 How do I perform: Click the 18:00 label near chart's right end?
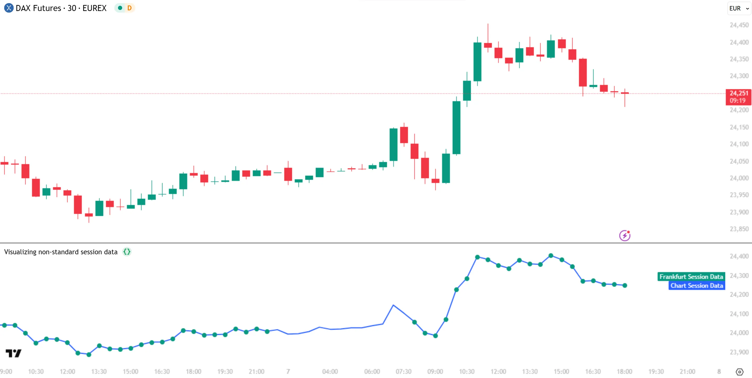coord(624,372)
